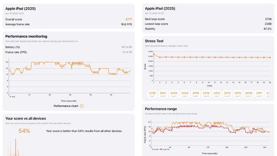Tap the Loop 10 score card 2409
277x156 pixels.
(x=249, y=94)
